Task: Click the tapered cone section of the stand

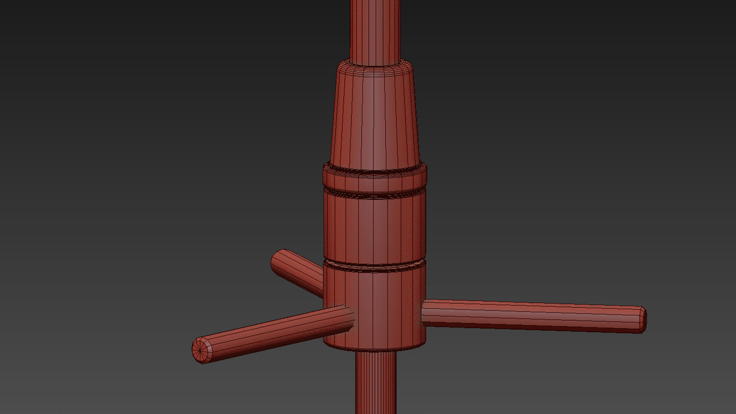Action: point(375,115)
